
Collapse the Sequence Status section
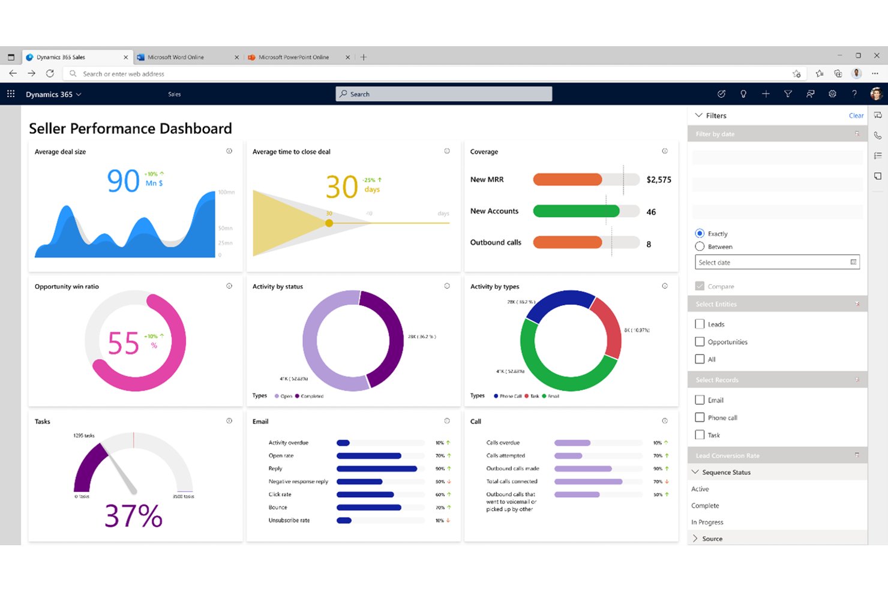click(695, 472)
